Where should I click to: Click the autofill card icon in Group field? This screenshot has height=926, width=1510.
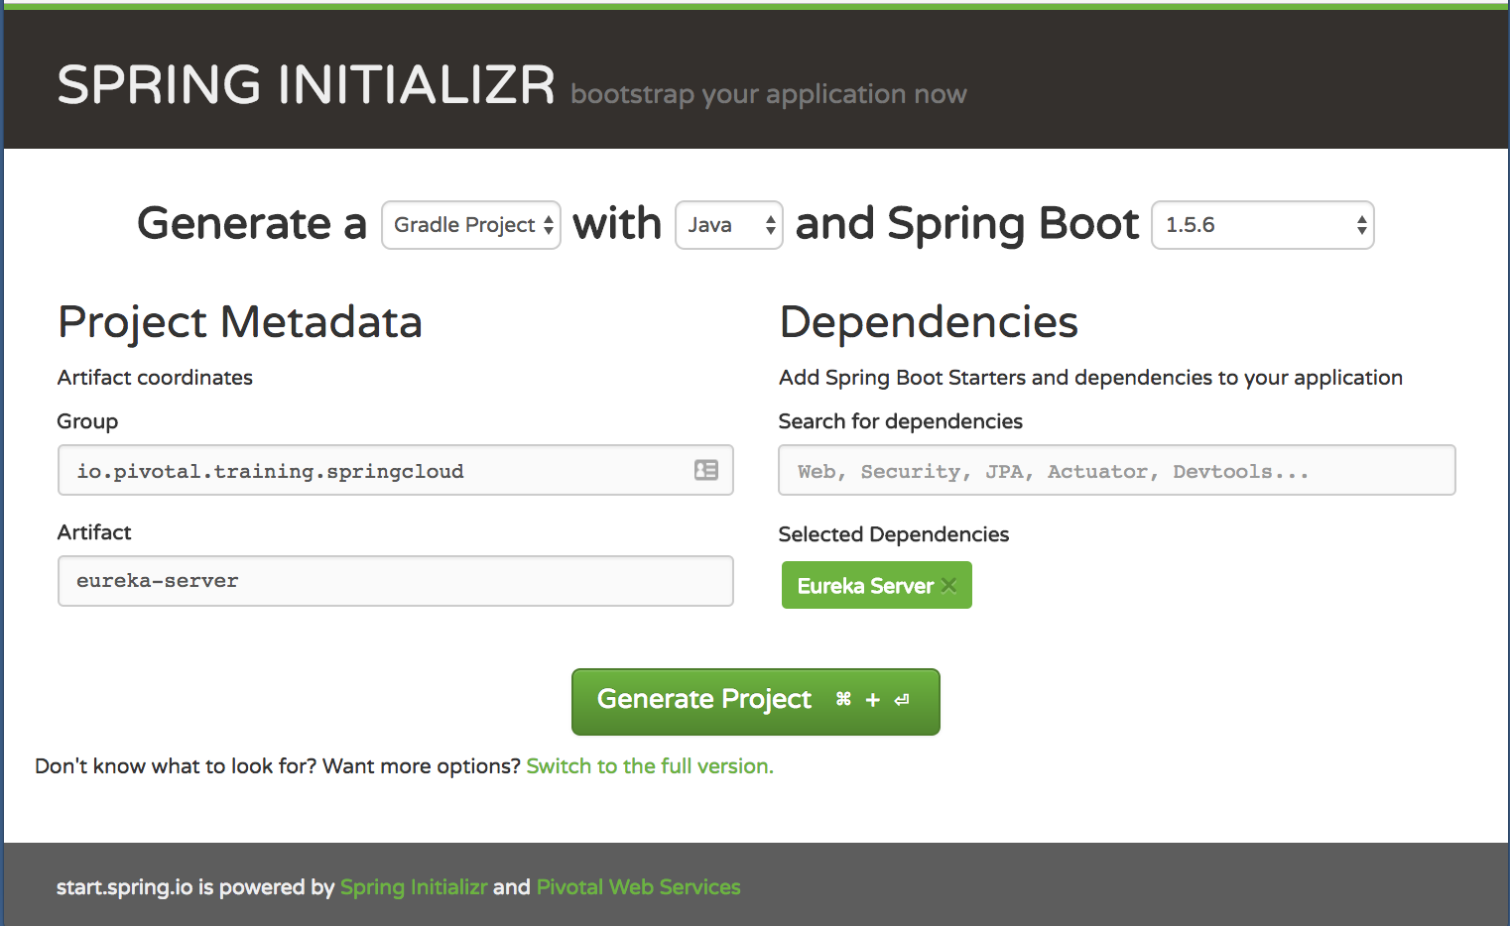pyautogui.click(x=706, y=470)
